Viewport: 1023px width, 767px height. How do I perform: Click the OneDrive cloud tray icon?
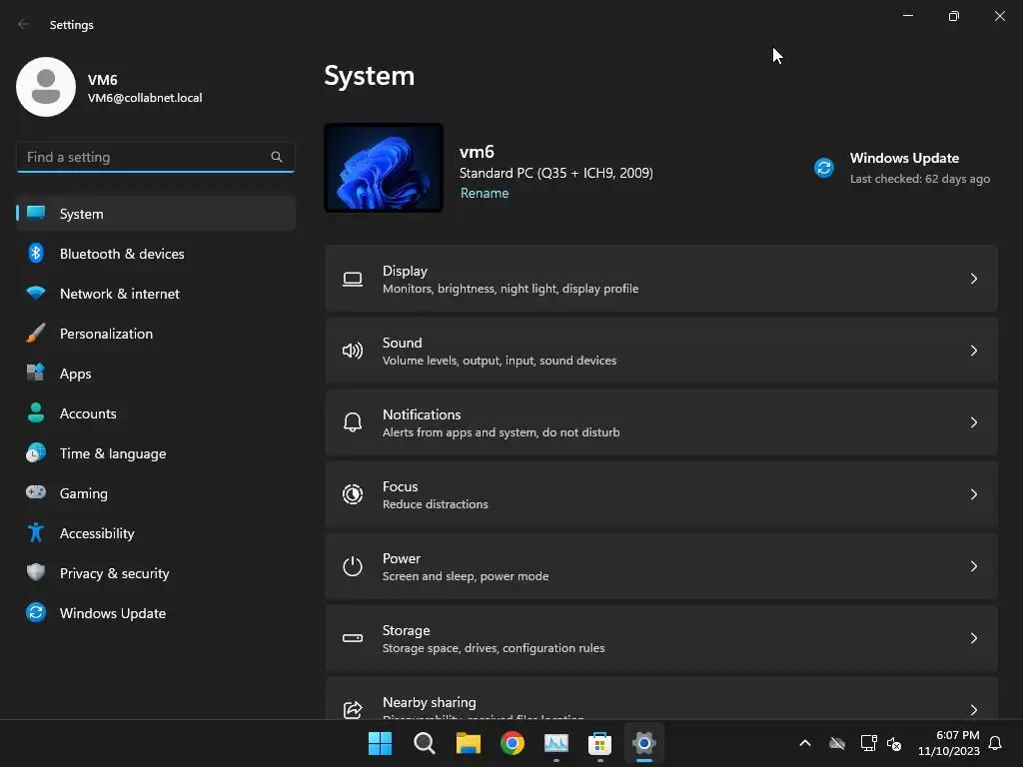click(x=837, y=743)
